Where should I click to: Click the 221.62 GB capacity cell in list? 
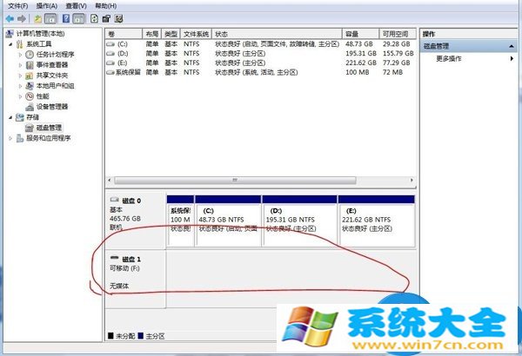point(361,63)
